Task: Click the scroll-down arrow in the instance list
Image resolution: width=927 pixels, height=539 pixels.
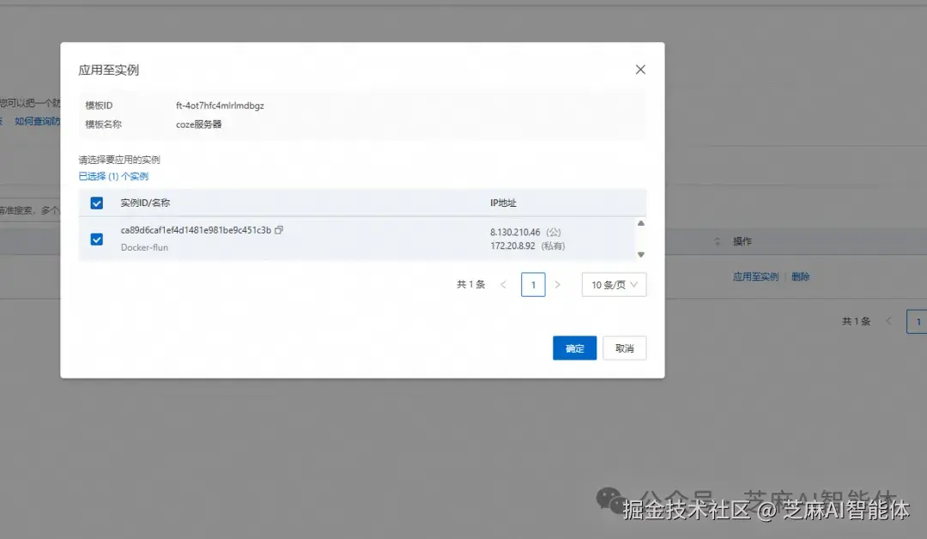Action: [x=639, y=253]
